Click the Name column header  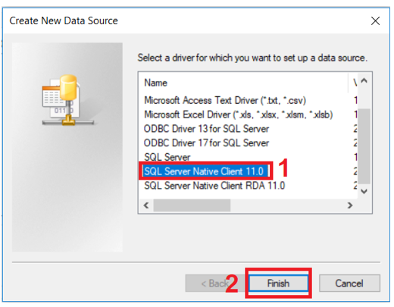[x=155, y=83]
